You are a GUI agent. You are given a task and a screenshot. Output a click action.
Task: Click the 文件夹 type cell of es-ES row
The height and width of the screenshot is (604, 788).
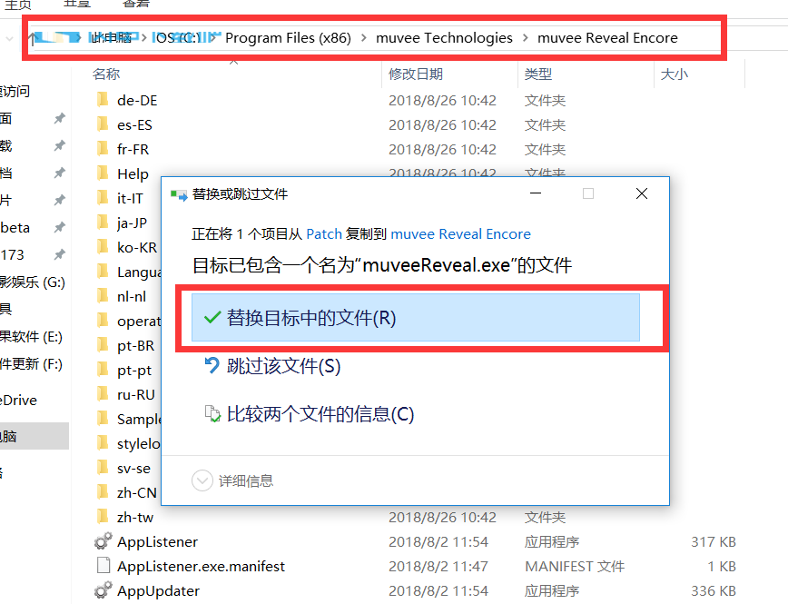[x=546, y=124]
